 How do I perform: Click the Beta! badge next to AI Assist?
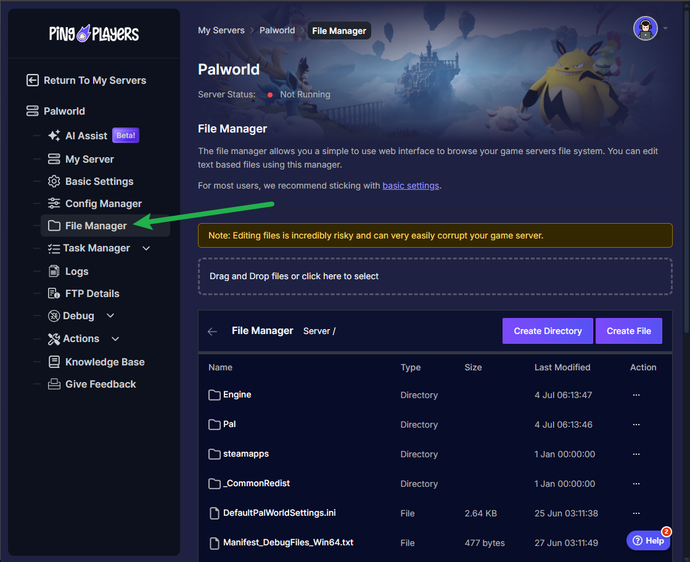coord(126,136)
